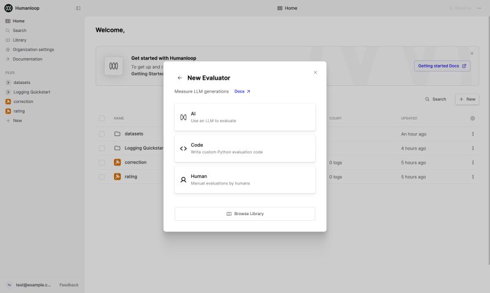Click the correction evaluator icon in sidebar
This screenshot has height=293, width=490.
coord(8,102)
